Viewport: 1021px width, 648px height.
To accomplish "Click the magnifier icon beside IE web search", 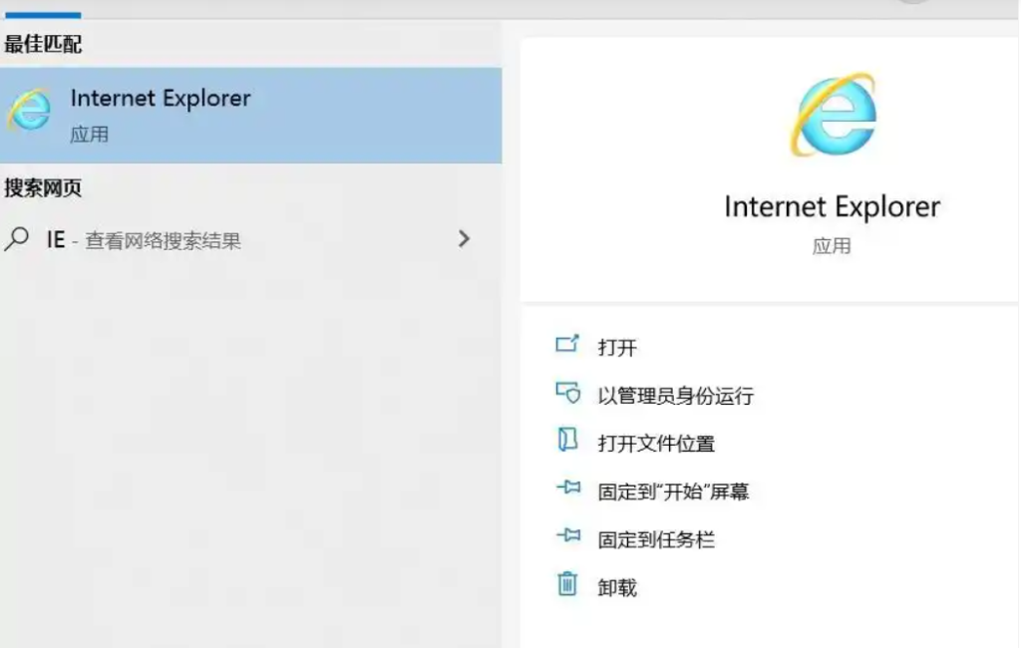I will pos(16,239).
